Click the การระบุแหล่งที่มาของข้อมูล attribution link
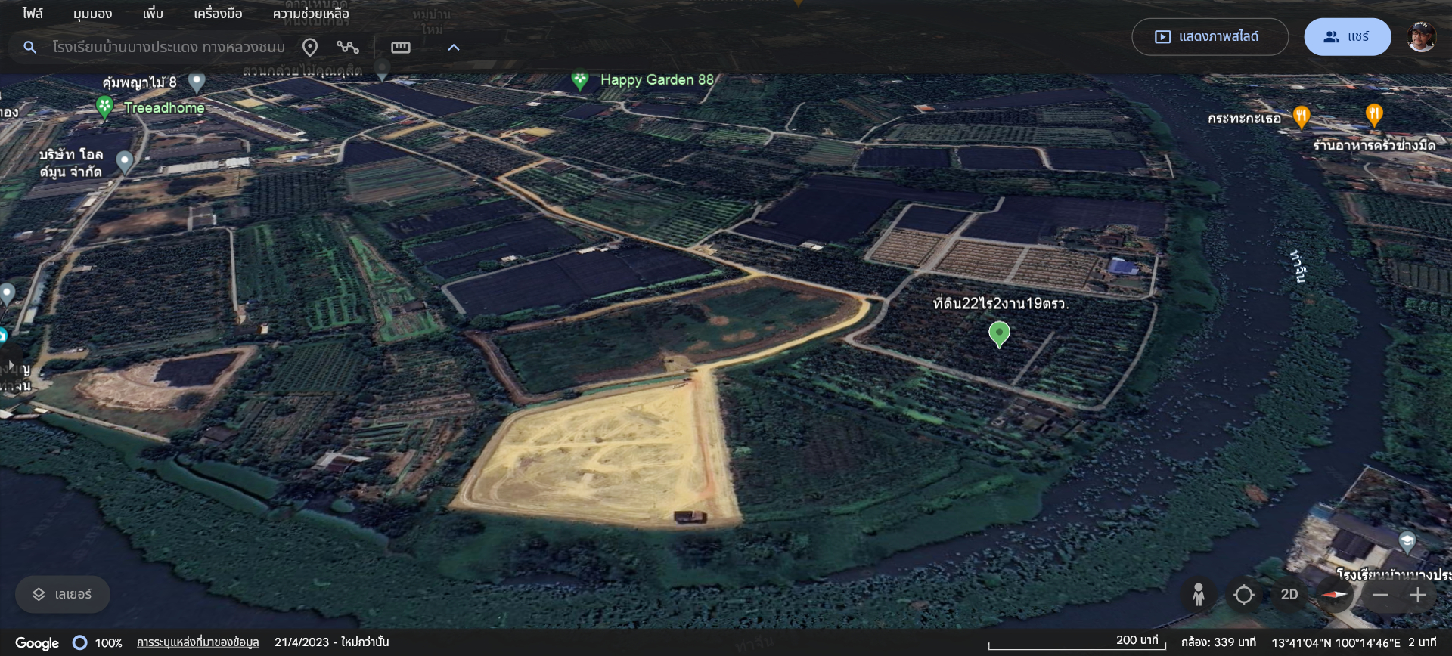1452x656 pixels. click(x=197, y=642)
